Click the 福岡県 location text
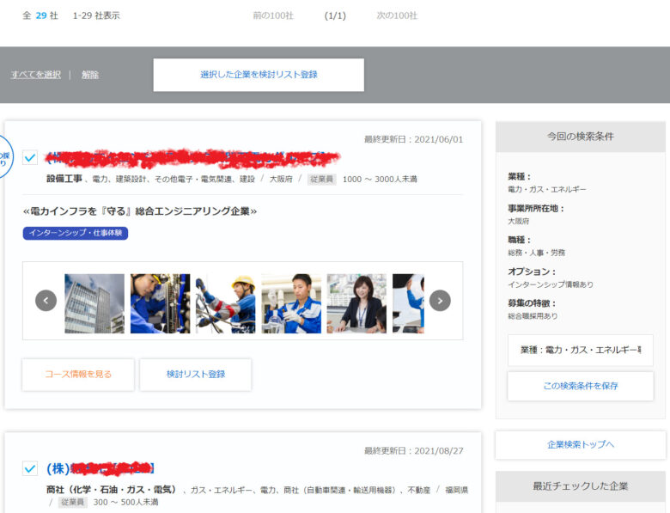 456,490
